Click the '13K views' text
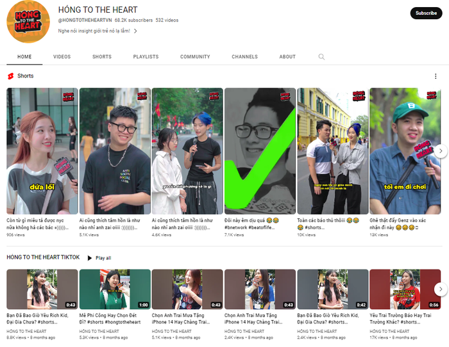The image size is (449, 347). 378,235
